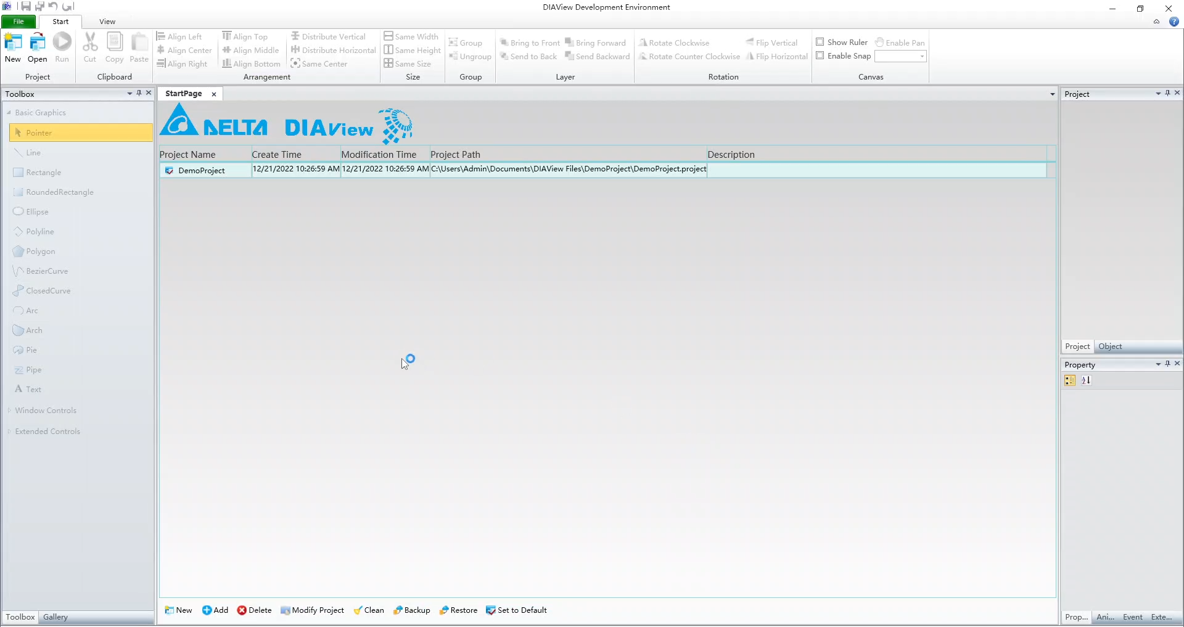Viewport: 1184px width, 627px height.
Task: Click the Backup button
Action: click(411, 610)
